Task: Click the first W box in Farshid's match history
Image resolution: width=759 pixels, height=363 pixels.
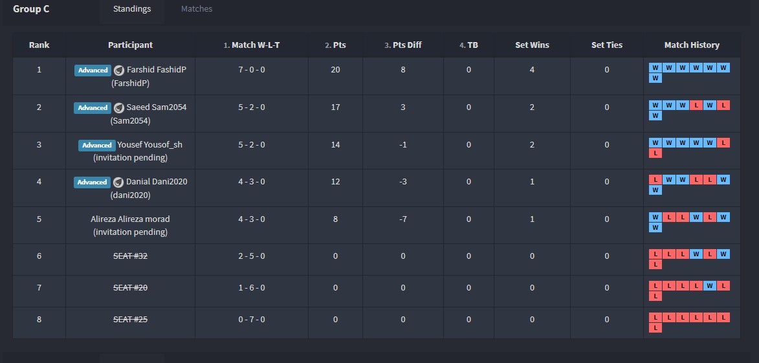Action: (x=655, y=68)
